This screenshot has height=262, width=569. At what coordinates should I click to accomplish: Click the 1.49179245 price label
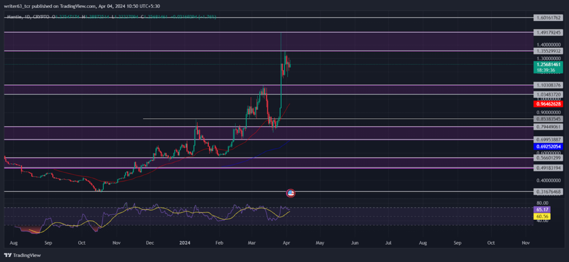(x=547, y=33)
